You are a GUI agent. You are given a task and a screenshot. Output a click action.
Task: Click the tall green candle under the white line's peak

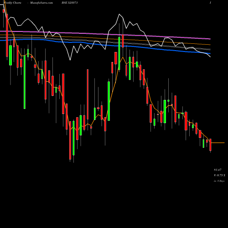click(119, 53)
